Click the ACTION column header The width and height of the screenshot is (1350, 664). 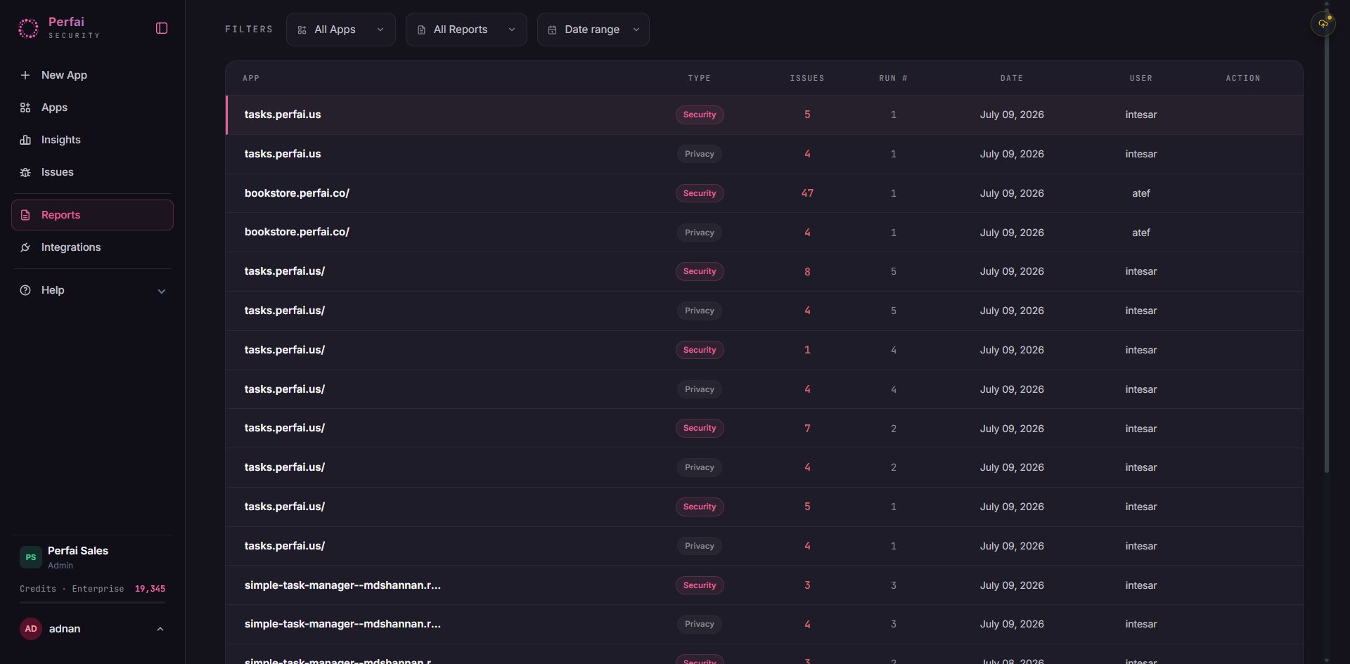[1243, 78]
